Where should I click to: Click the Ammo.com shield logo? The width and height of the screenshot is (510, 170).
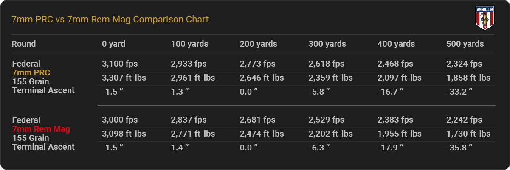(x=484, y=19)
